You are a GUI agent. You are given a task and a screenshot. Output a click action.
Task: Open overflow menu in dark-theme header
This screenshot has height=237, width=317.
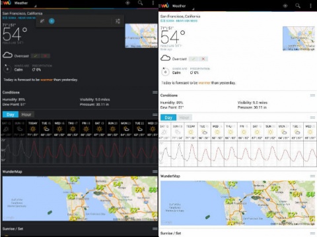pyautogui.click(x=153, y=3)
